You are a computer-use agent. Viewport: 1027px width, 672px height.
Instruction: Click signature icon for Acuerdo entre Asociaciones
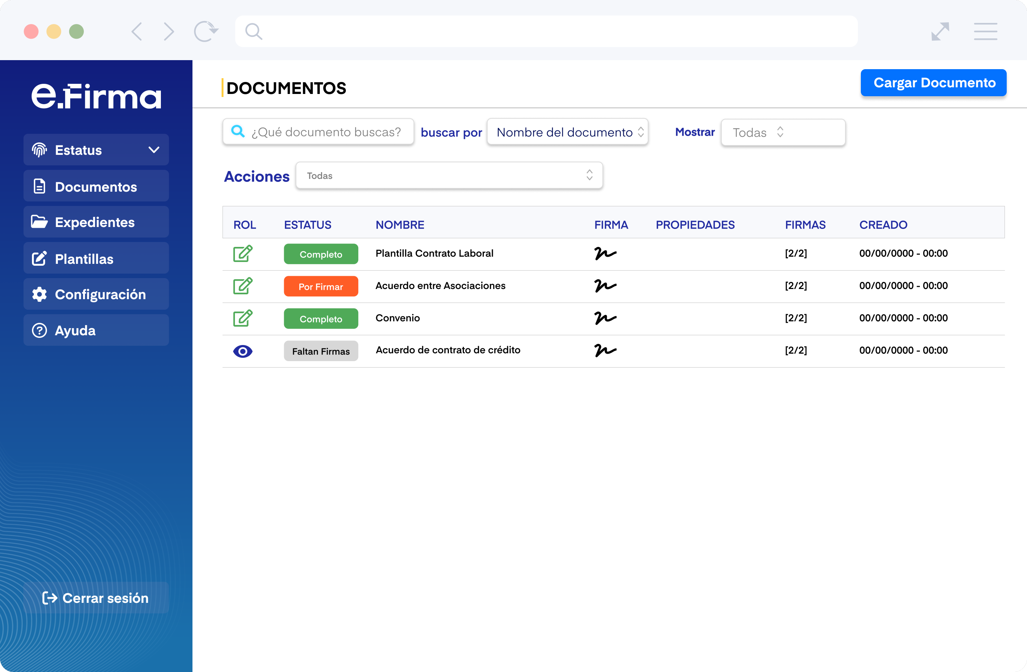pyautogui.click(x=605, y=286)
